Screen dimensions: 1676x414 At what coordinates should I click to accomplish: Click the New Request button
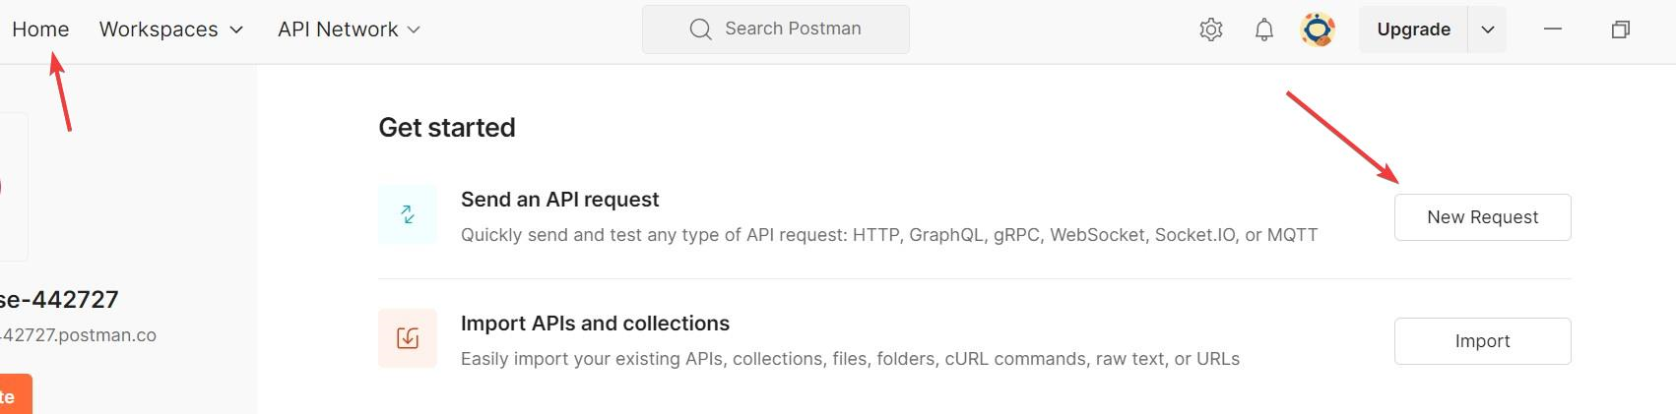coord(1482,217)
